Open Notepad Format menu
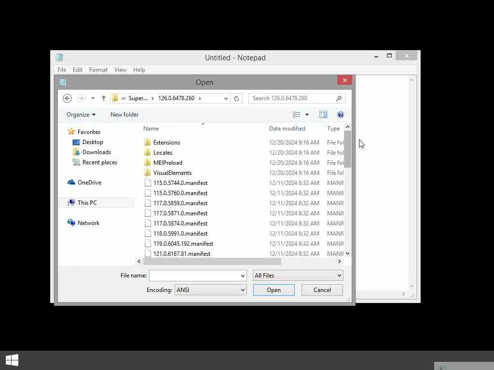494x370 pixels. (98, 69)
